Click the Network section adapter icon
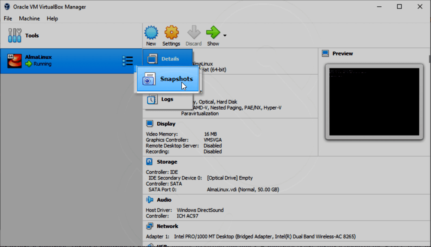 150,226
